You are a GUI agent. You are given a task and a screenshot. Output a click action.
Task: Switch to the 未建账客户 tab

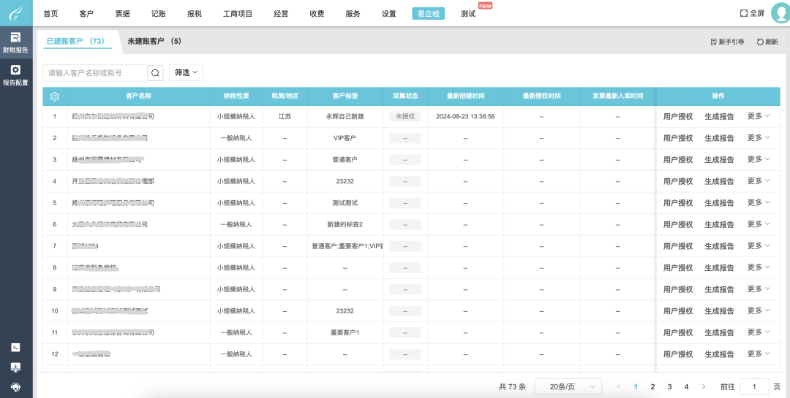click(154, 42)
